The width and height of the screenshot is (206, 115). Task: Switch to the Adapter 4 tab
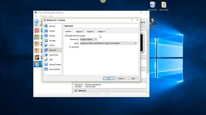pos(101,32)
